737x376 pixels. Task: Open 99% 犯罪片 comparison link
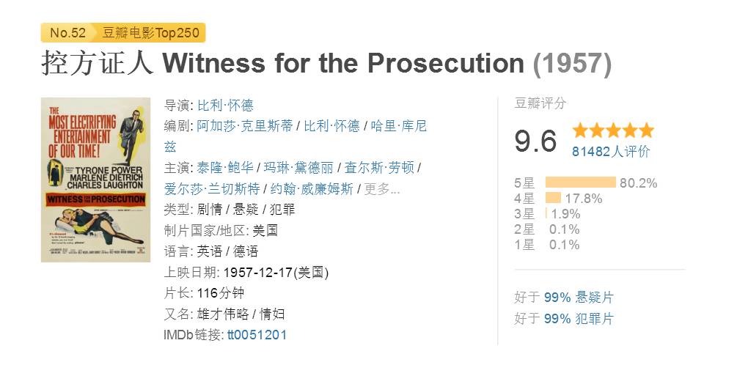tap(579, 319)
